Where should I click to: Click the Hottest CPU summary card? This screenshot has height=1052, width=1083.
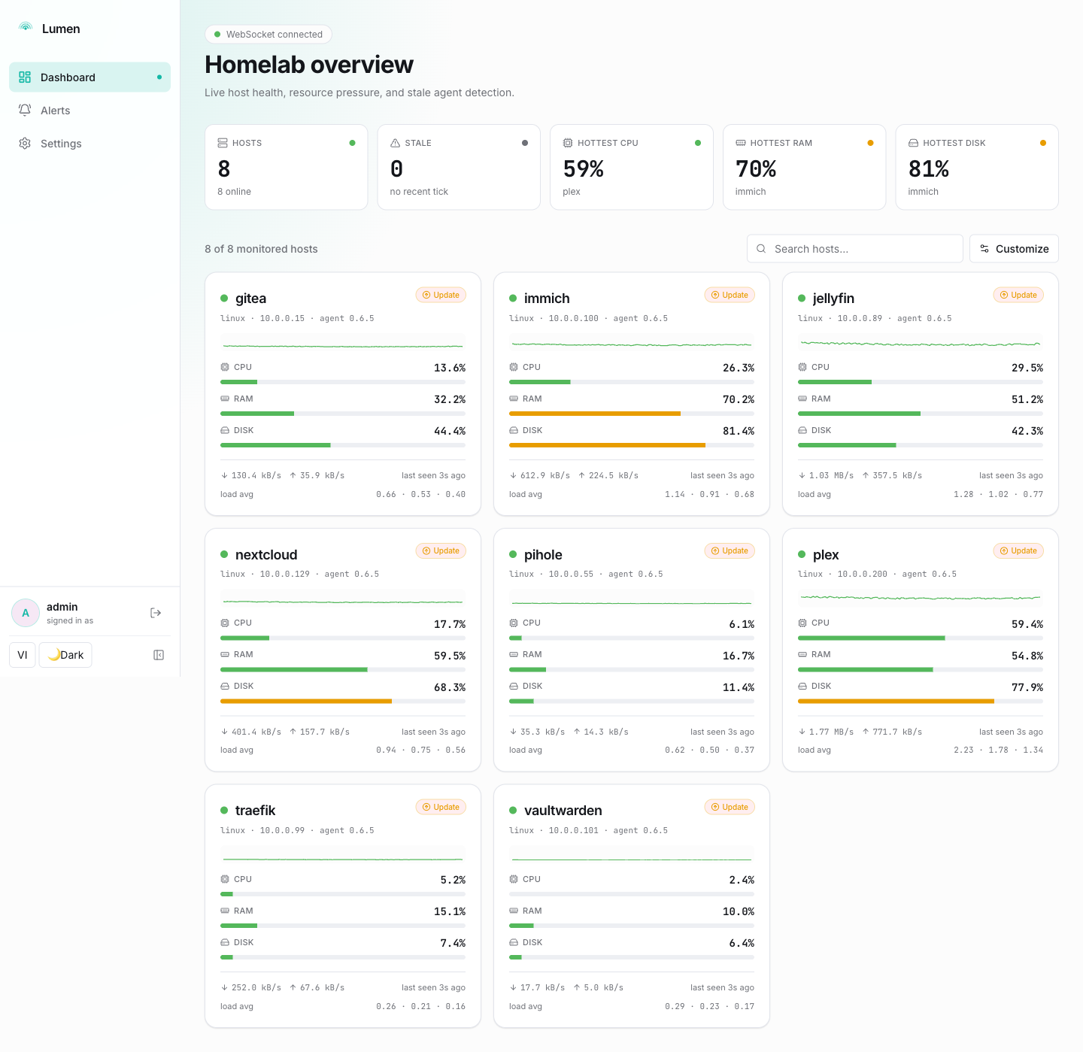[632, 167]
